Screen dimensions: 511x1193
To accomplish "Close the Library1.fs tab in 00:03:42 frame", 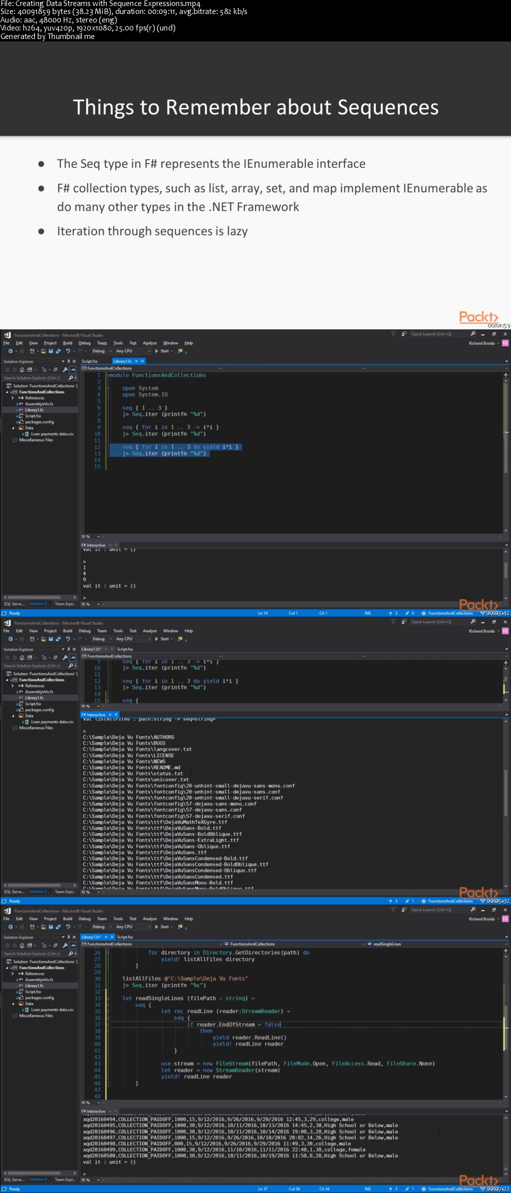I will 142,361.
